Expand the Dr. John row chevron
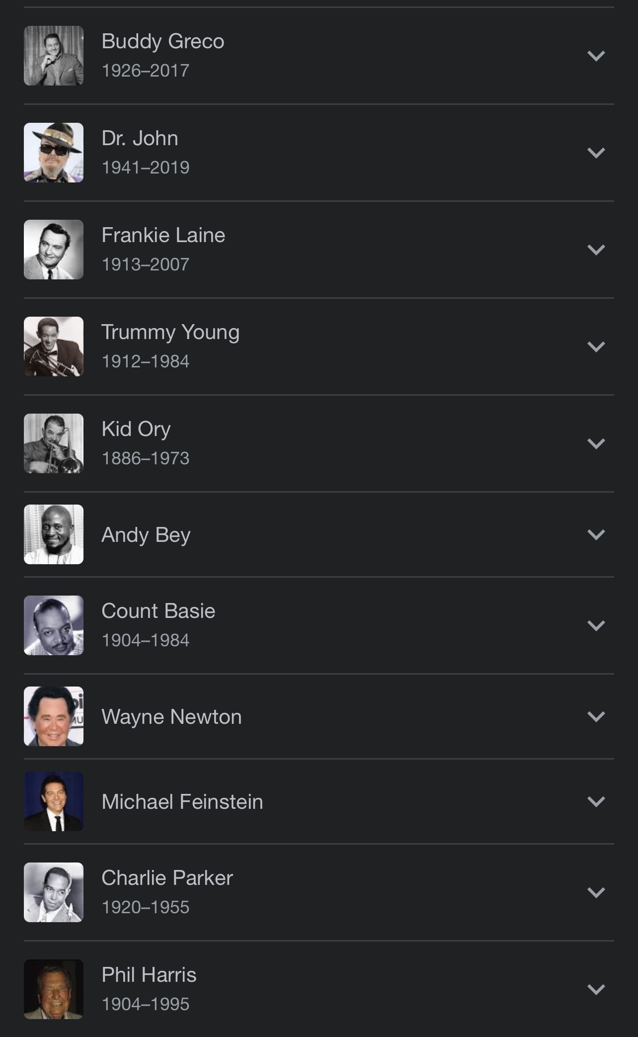Screen dimensions: 638x1037 [x=596, y=153]
